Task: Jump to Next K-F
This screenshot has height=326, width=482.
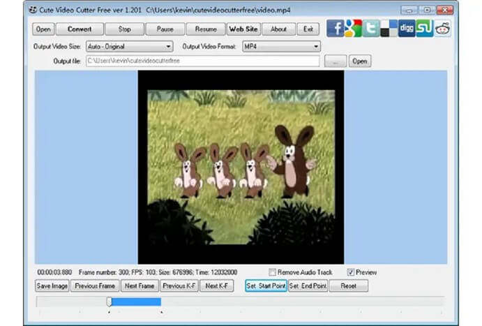Action: click(217, 286)
